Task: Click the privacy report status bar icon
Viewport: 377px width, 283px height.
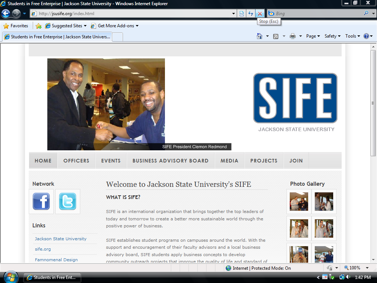Action: click(x=330, y=268)
